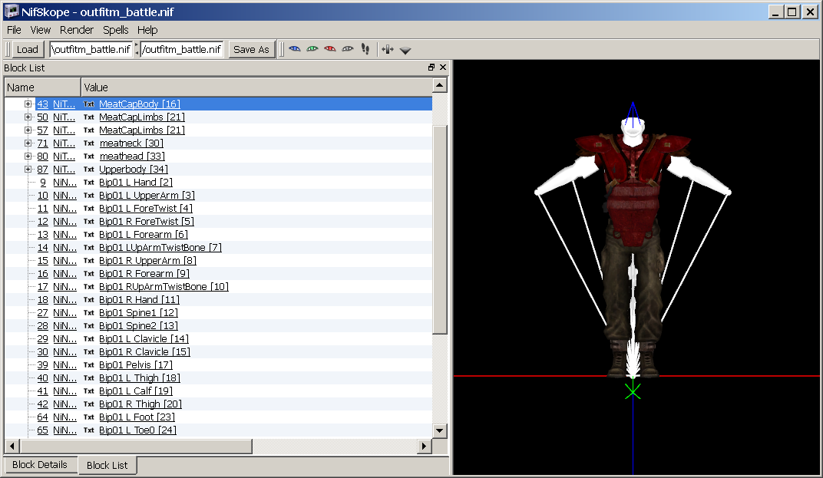Expand block 80 meathead node
Image resolution: width=823 pixels, height=478 pixels.
pyautogui.click(x=28, y=157)
